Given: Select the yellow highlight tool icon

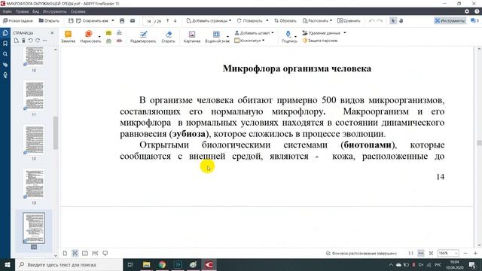Looking at the screenshot, I should click(x=108, y=33).
